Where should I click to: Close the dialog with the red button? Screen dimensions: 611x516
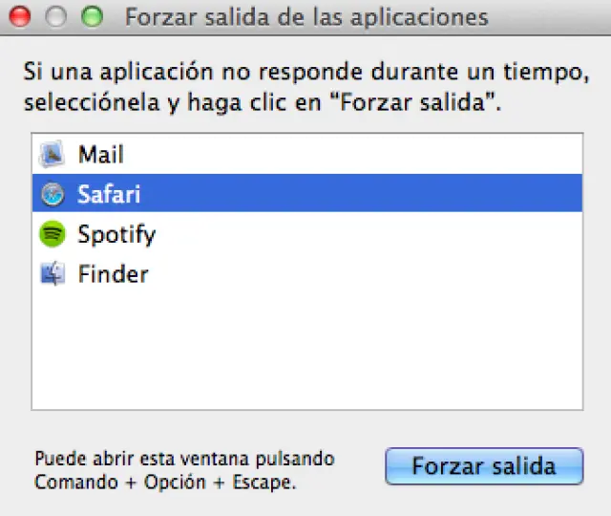19,17
